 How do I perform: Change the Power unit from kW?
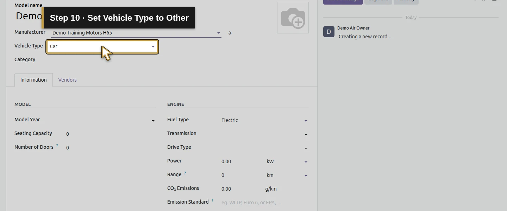point(287,161)
